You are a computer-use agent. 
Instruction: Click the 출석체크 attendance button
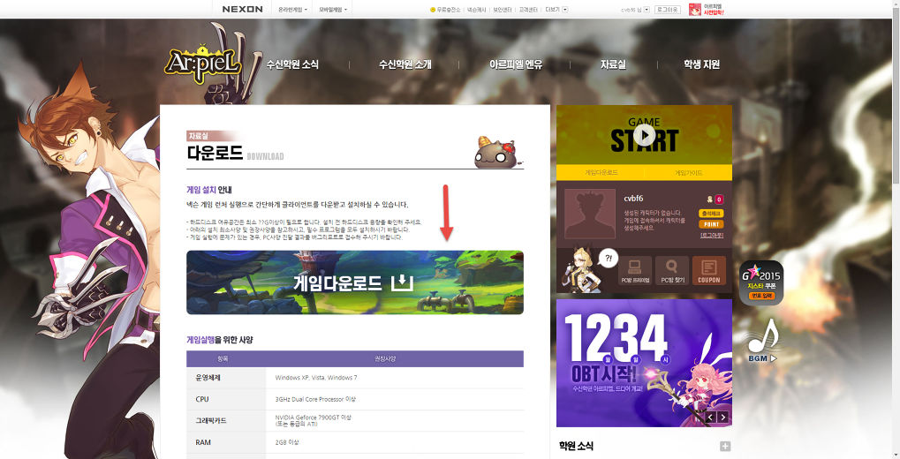tap(711, 213)
